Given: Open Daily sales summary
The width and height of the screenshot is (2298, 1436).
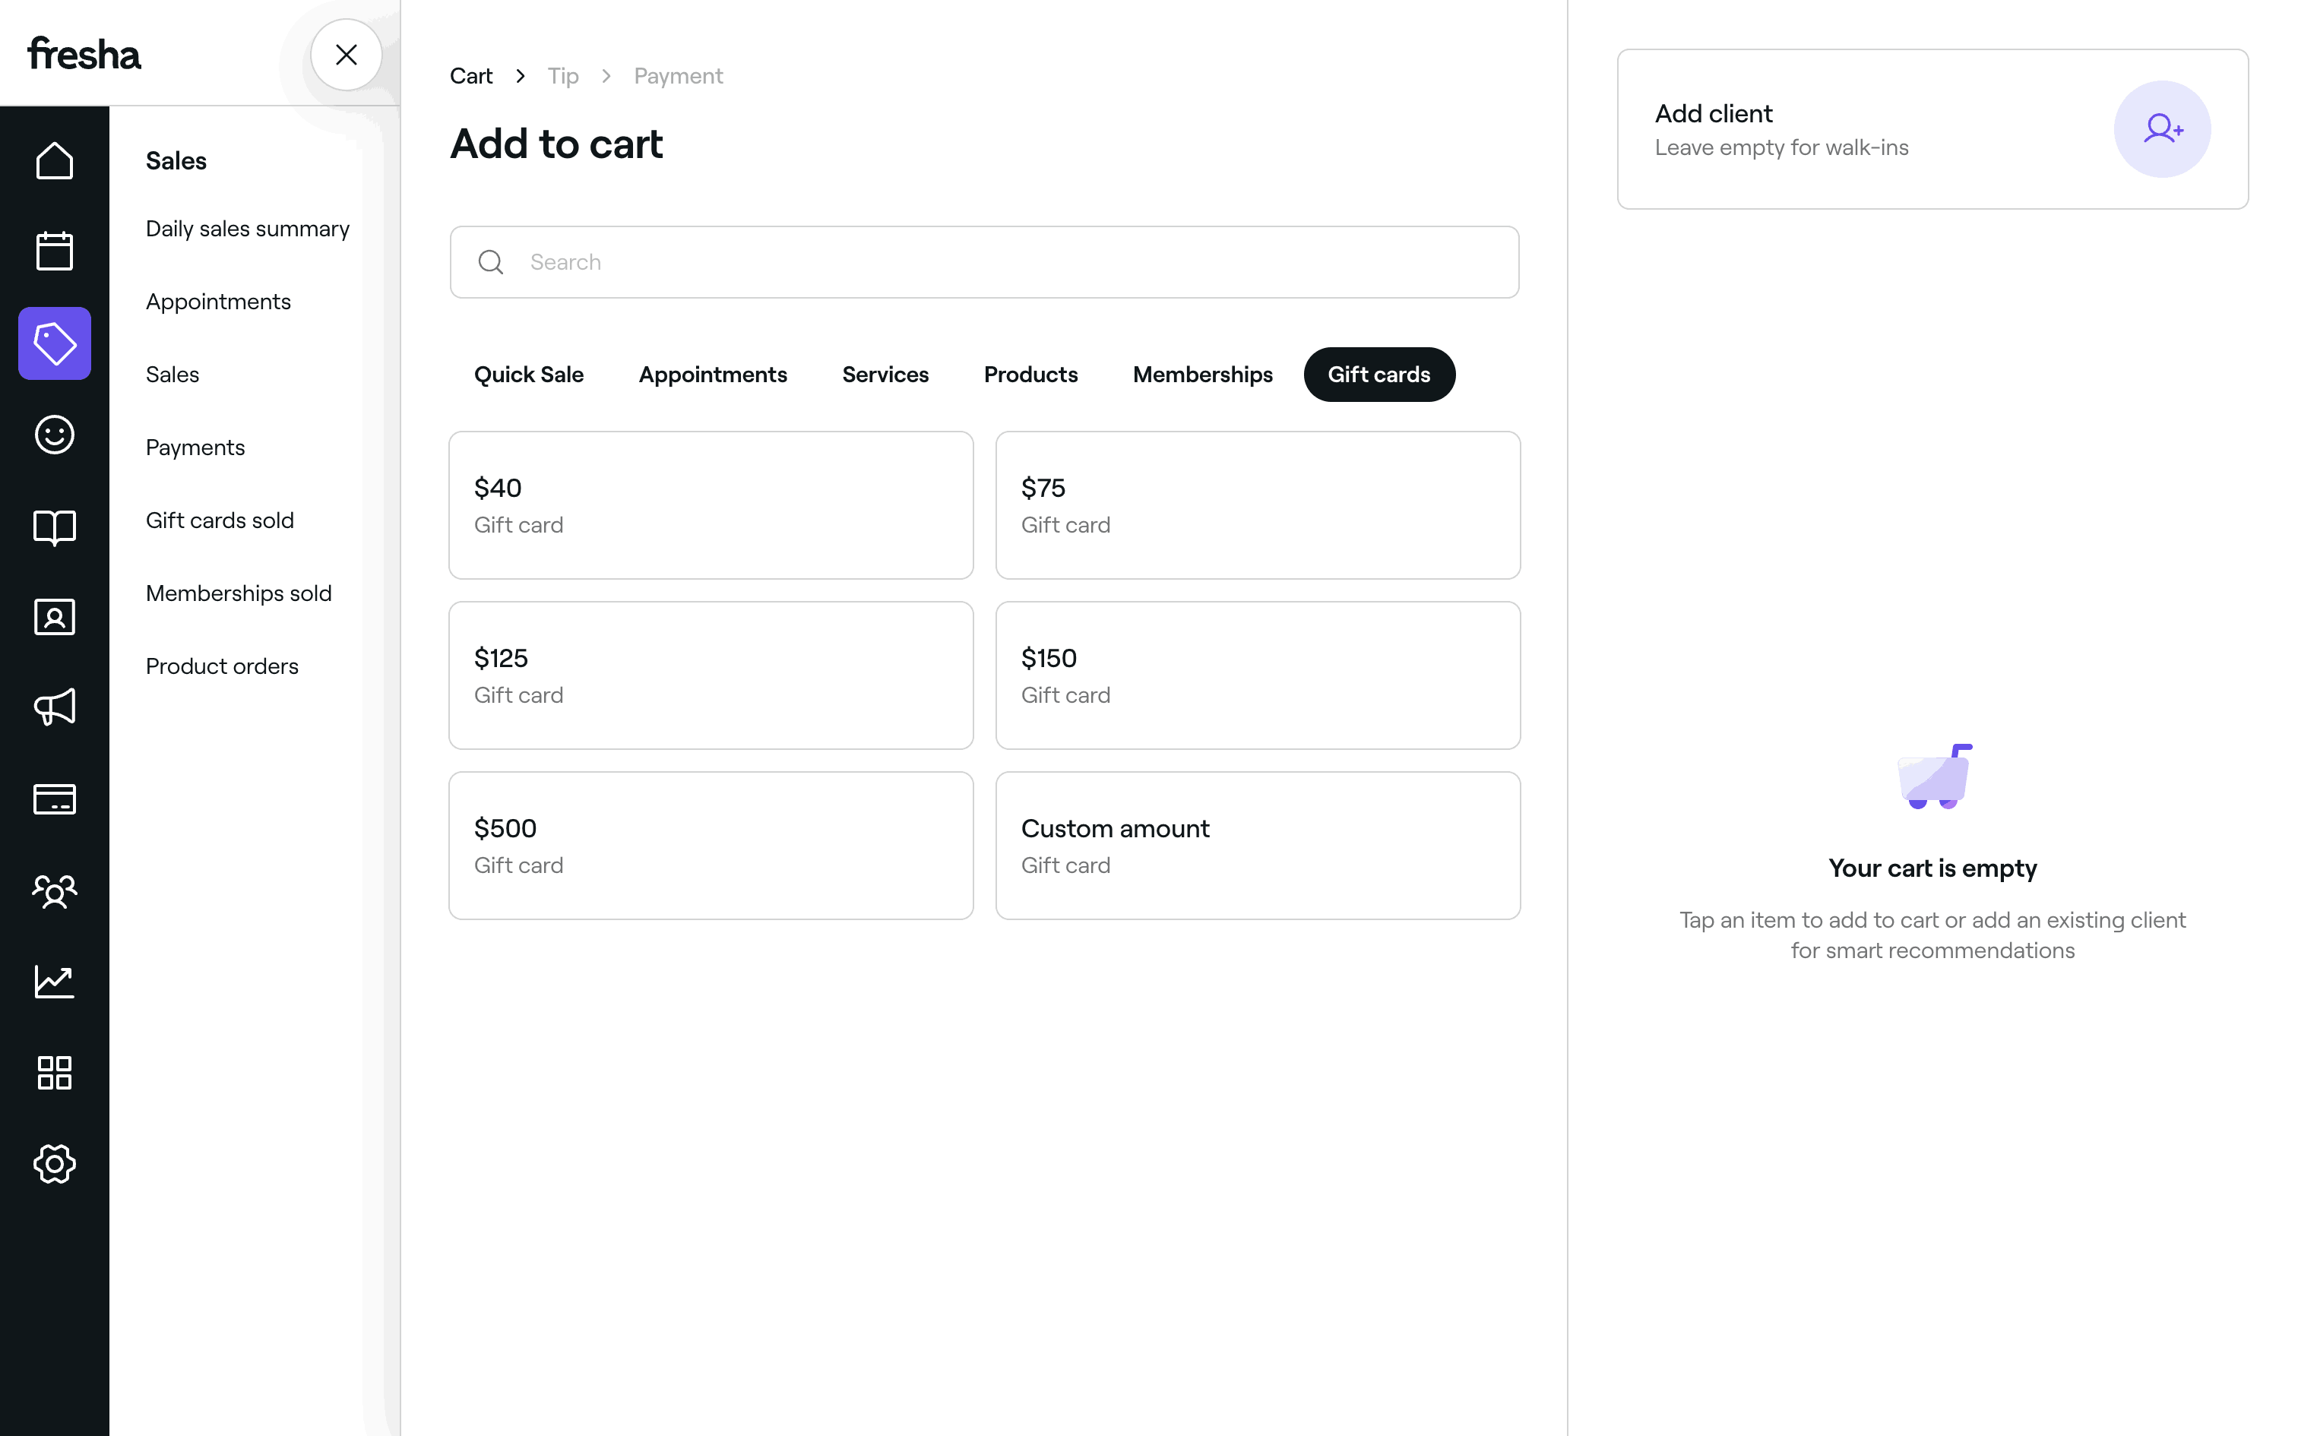Looking at the screenshot, I should [x=247, y=229].
